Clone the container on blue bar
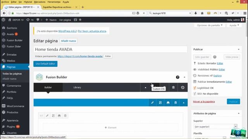The height and width of the screenshot is (139, 248). (x=160, y=103)
